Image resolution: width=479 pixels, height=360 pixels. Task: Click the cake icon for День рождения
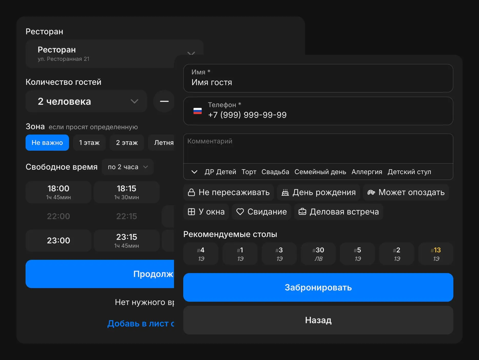pyautogui.click(x=285, y=192)
